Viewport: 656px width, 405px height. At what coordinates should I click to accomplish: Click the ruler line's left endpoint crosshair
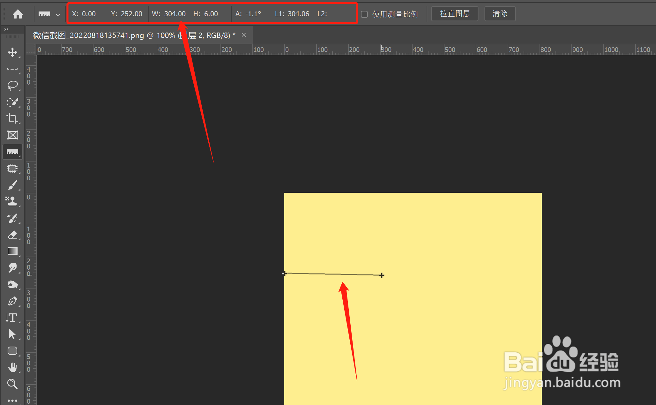[x=284, y=273]
